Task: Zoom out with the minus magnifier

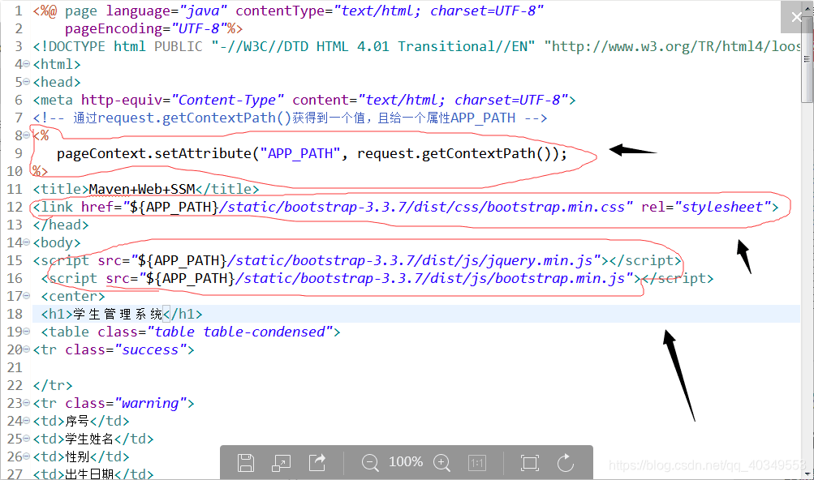Action: [370, 462]
